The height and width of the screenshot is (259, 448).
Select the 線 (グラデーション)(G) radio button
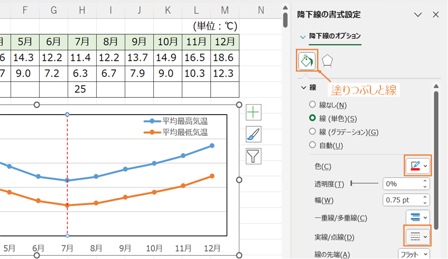point(312,131)
